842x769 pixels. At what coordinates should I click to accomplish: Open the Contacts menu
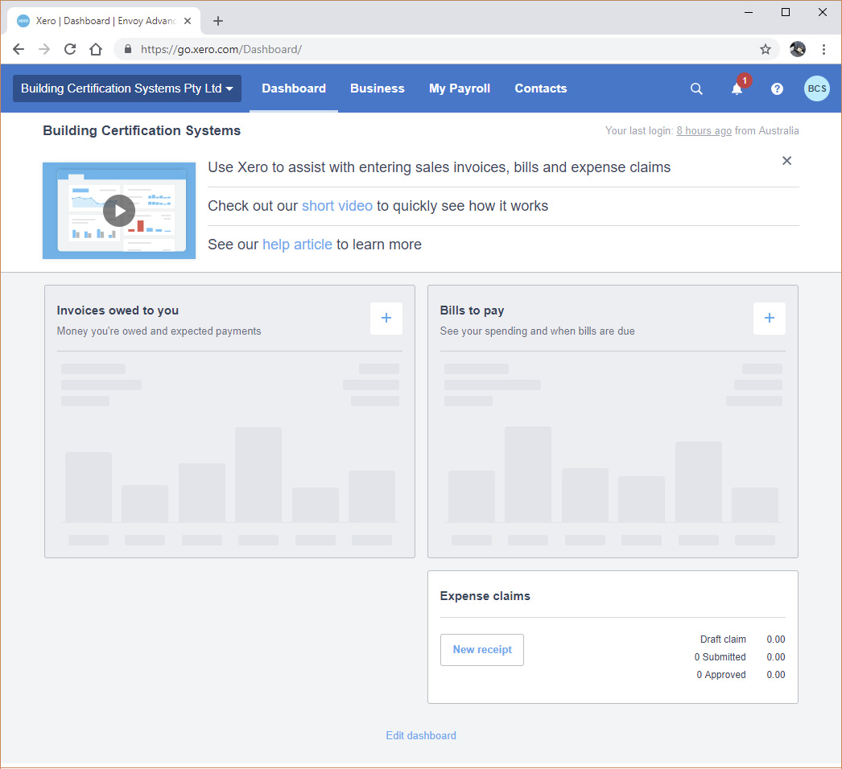click(x=541, y=88)
